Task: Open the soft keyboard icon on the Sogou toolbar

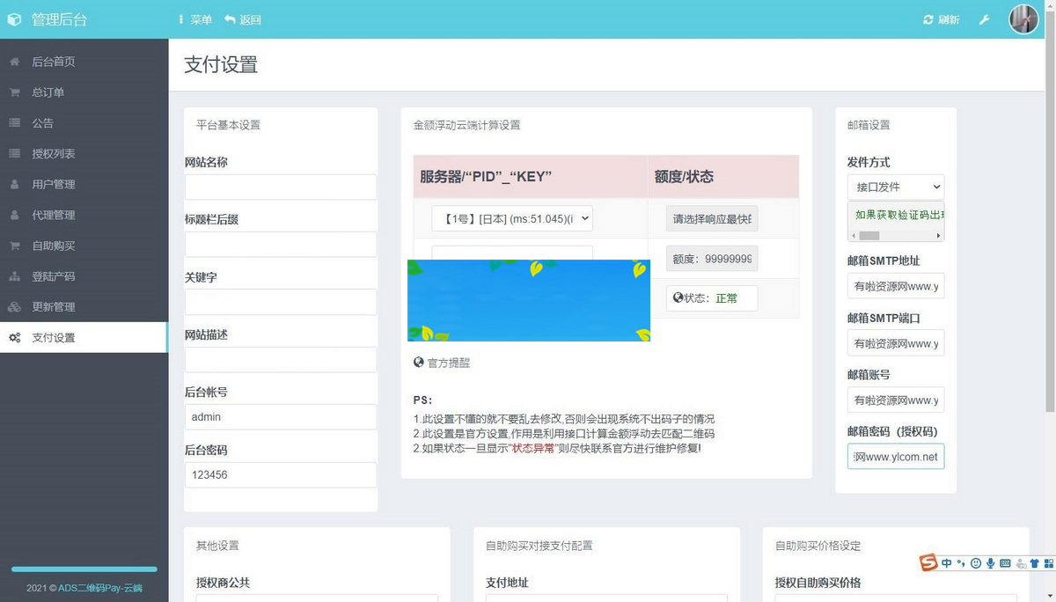Action: [1005, 563]
